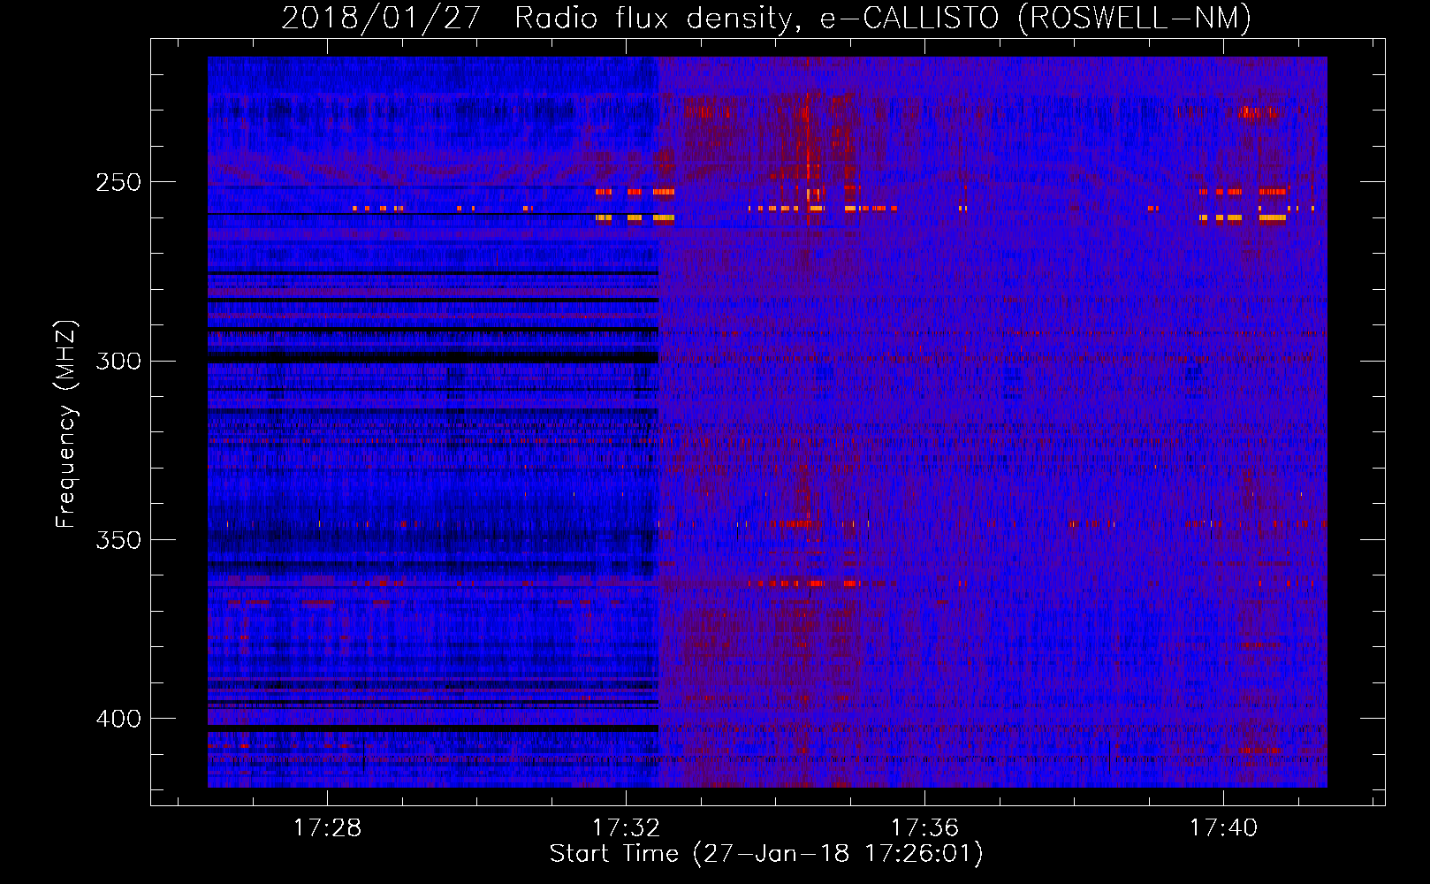Click the 17:40 time tick label
1430x884 pixels.
point(1223,827)
